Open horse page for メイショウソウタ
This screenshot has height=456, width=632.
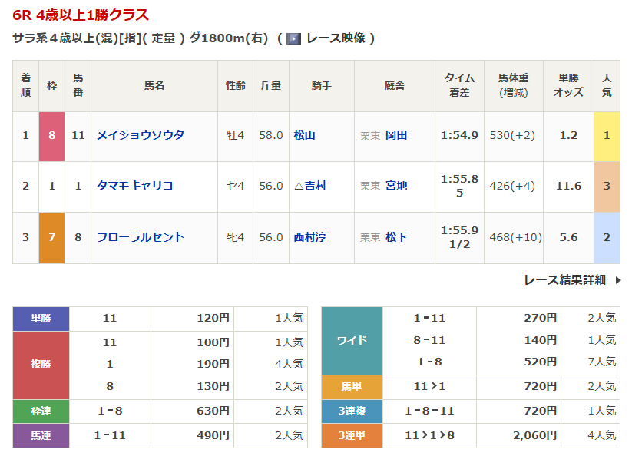coord(141,135)
